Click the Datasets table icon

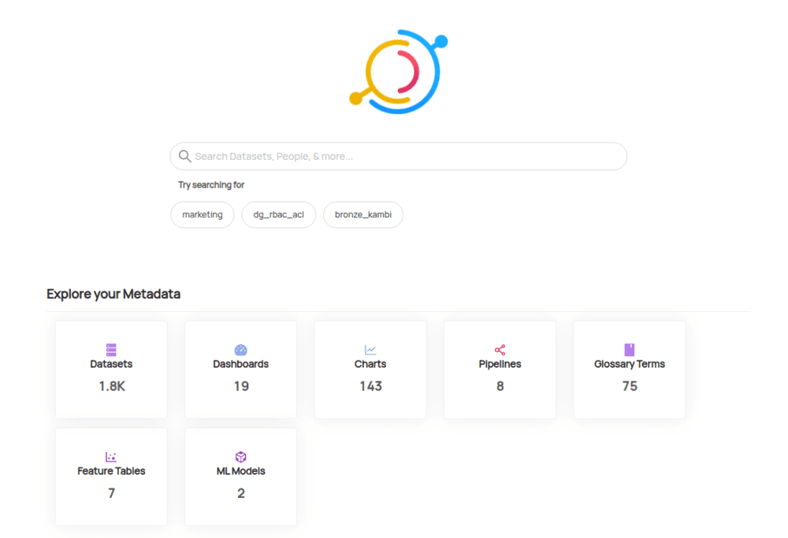111,347
